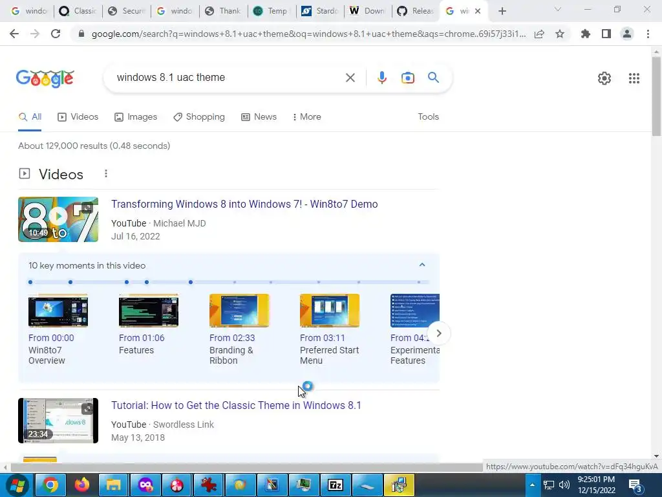Click the taskbar clock showing 9:25:01 PM
Screen dimensions: 662x497
pyautogui.click(x=597, y=485)
